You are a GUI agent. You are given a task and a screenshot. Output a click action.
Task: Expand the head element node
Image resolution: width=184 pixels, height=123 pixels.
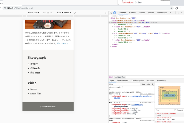[x=111, y=20]
